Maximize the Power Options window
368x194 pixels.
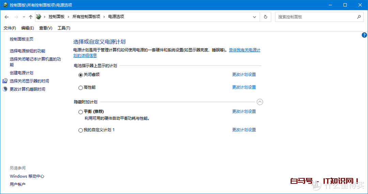[x=345, y=5]
